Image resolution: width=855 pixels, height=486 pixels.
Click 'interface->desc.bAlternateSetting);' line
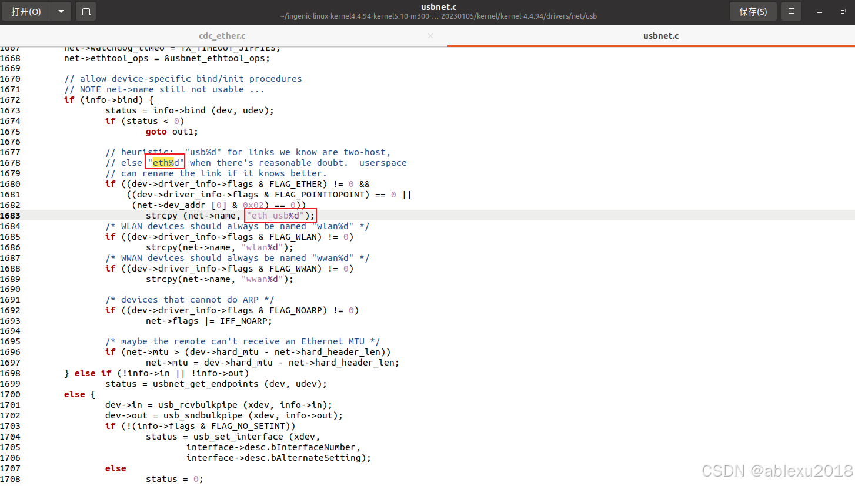tap(279, 458)
